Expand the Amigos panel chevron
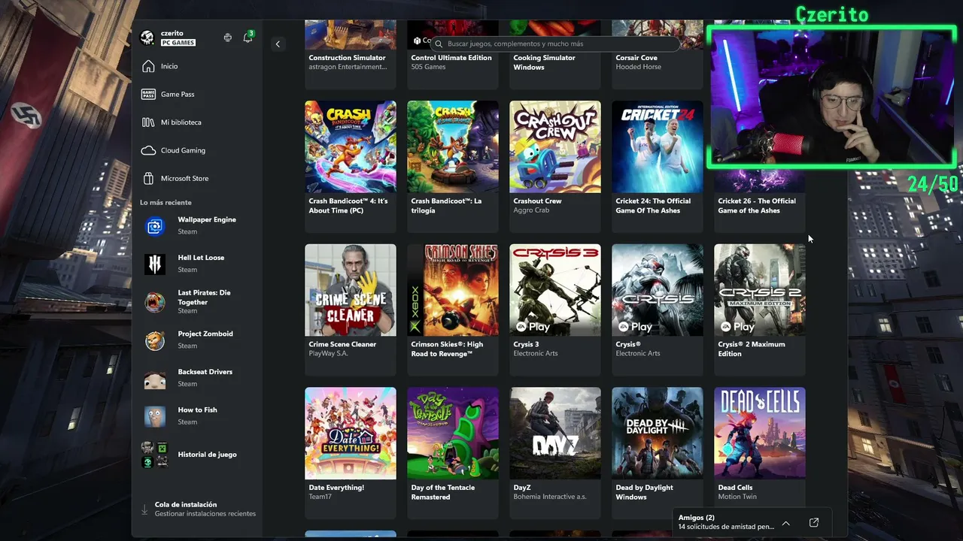The image size is (963, 541). (x=786, y=523)
